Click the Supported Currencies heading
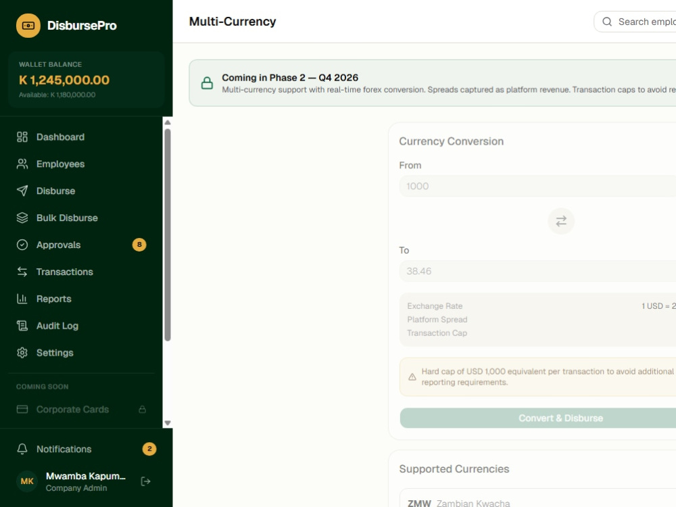This screenshot has width=676, height=507. (x=454, y=468)
